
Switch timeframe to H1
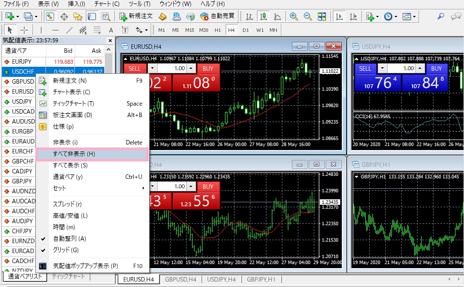point(218,30)
